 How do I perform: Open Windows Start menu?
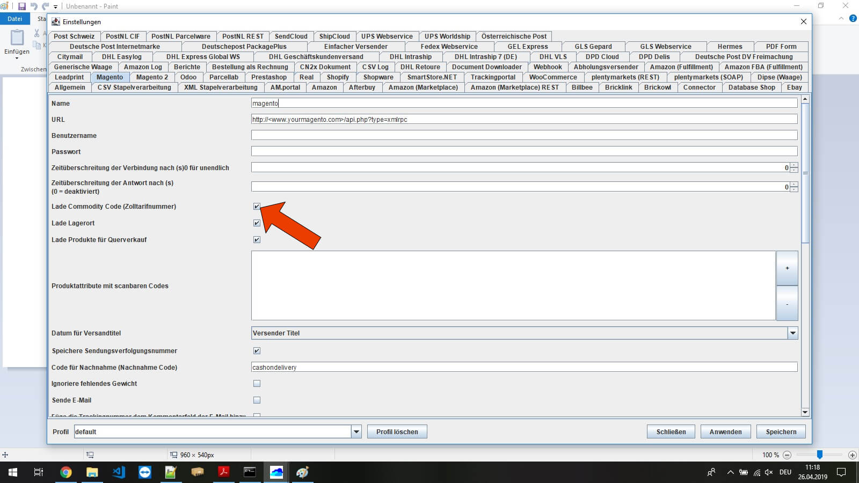point(13,472)
